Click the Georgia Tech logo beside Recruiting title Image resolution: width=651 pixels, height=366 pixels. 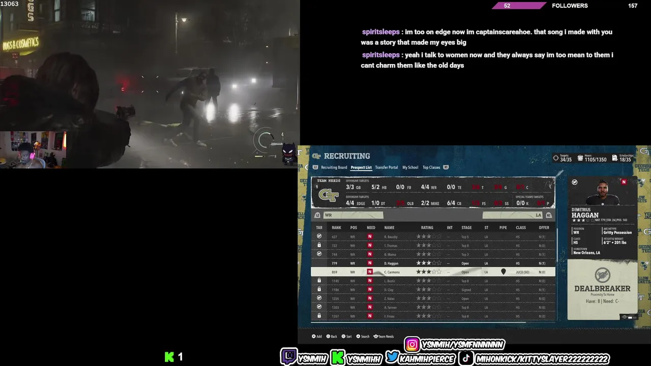coord(316,156)
